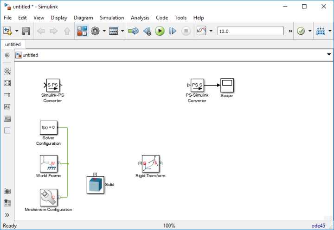Open the File menu

click(x=8, y=18)
